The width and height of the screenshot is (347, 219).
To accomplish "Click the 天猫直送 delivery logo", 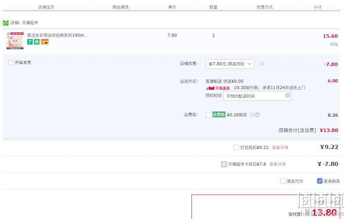I will (218, 88).
